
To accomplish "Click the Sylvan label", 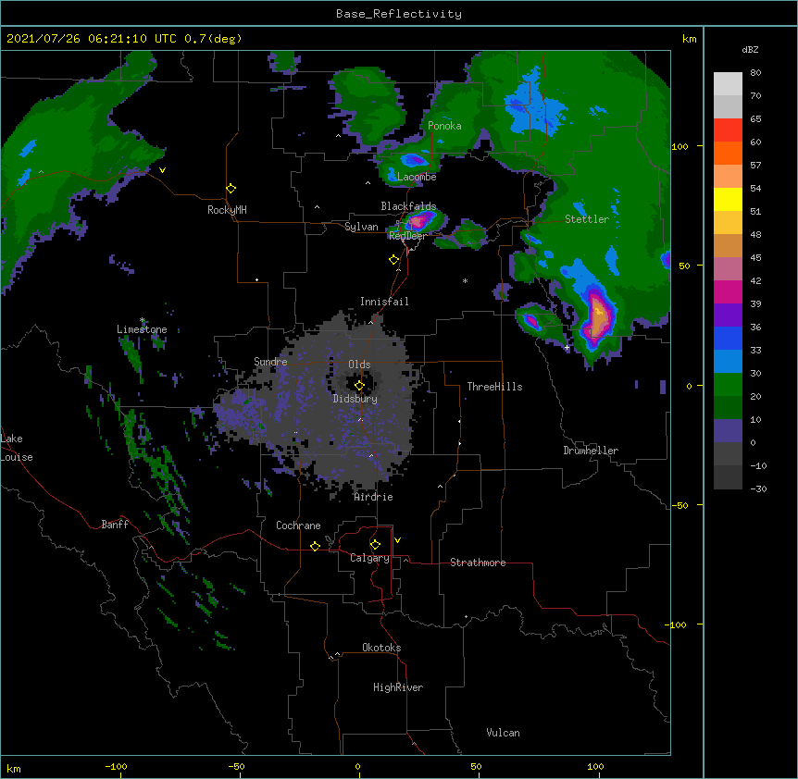I will click(361, 227).
